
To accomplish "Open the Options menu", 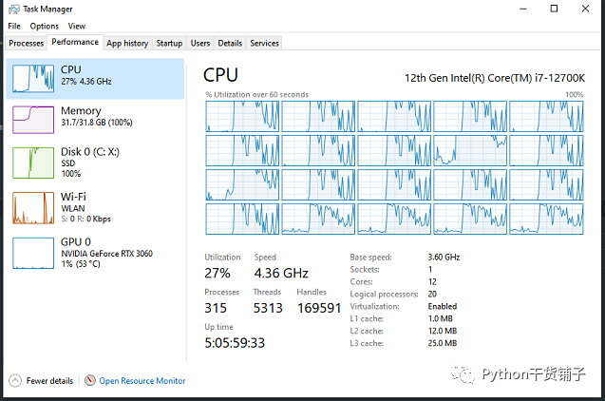I will [x=45, y=27].
